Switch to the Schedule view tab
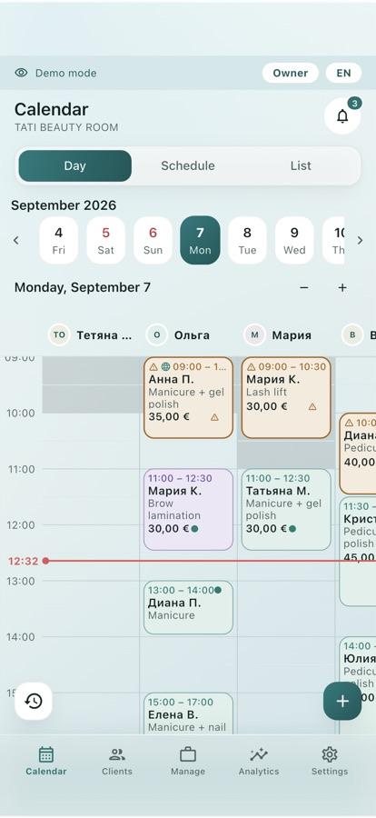The height and width of the screenshot is (818, 376). [188, 166]
